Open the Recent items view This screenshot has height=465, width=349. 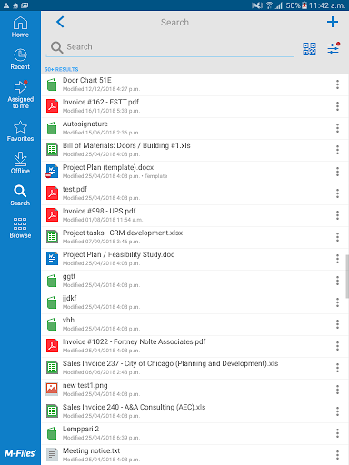pos(20,59)
